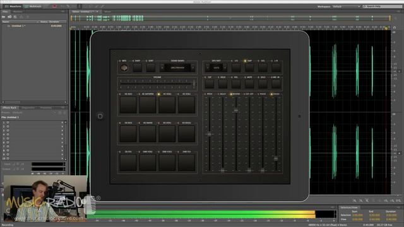Switch to the Waveform editor view
Viewport: 404px width, 227px height.
pos(13,6)
